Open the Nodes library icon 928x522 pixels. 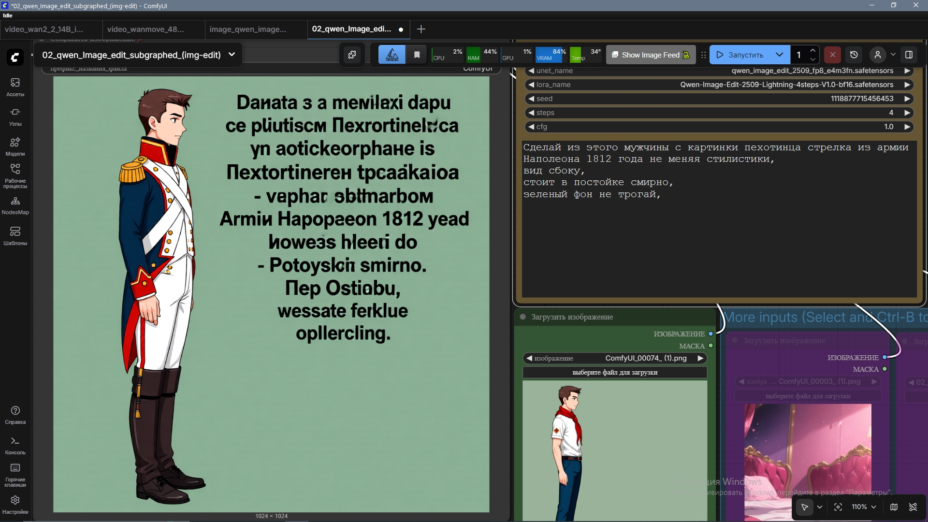tap(15, 116)
